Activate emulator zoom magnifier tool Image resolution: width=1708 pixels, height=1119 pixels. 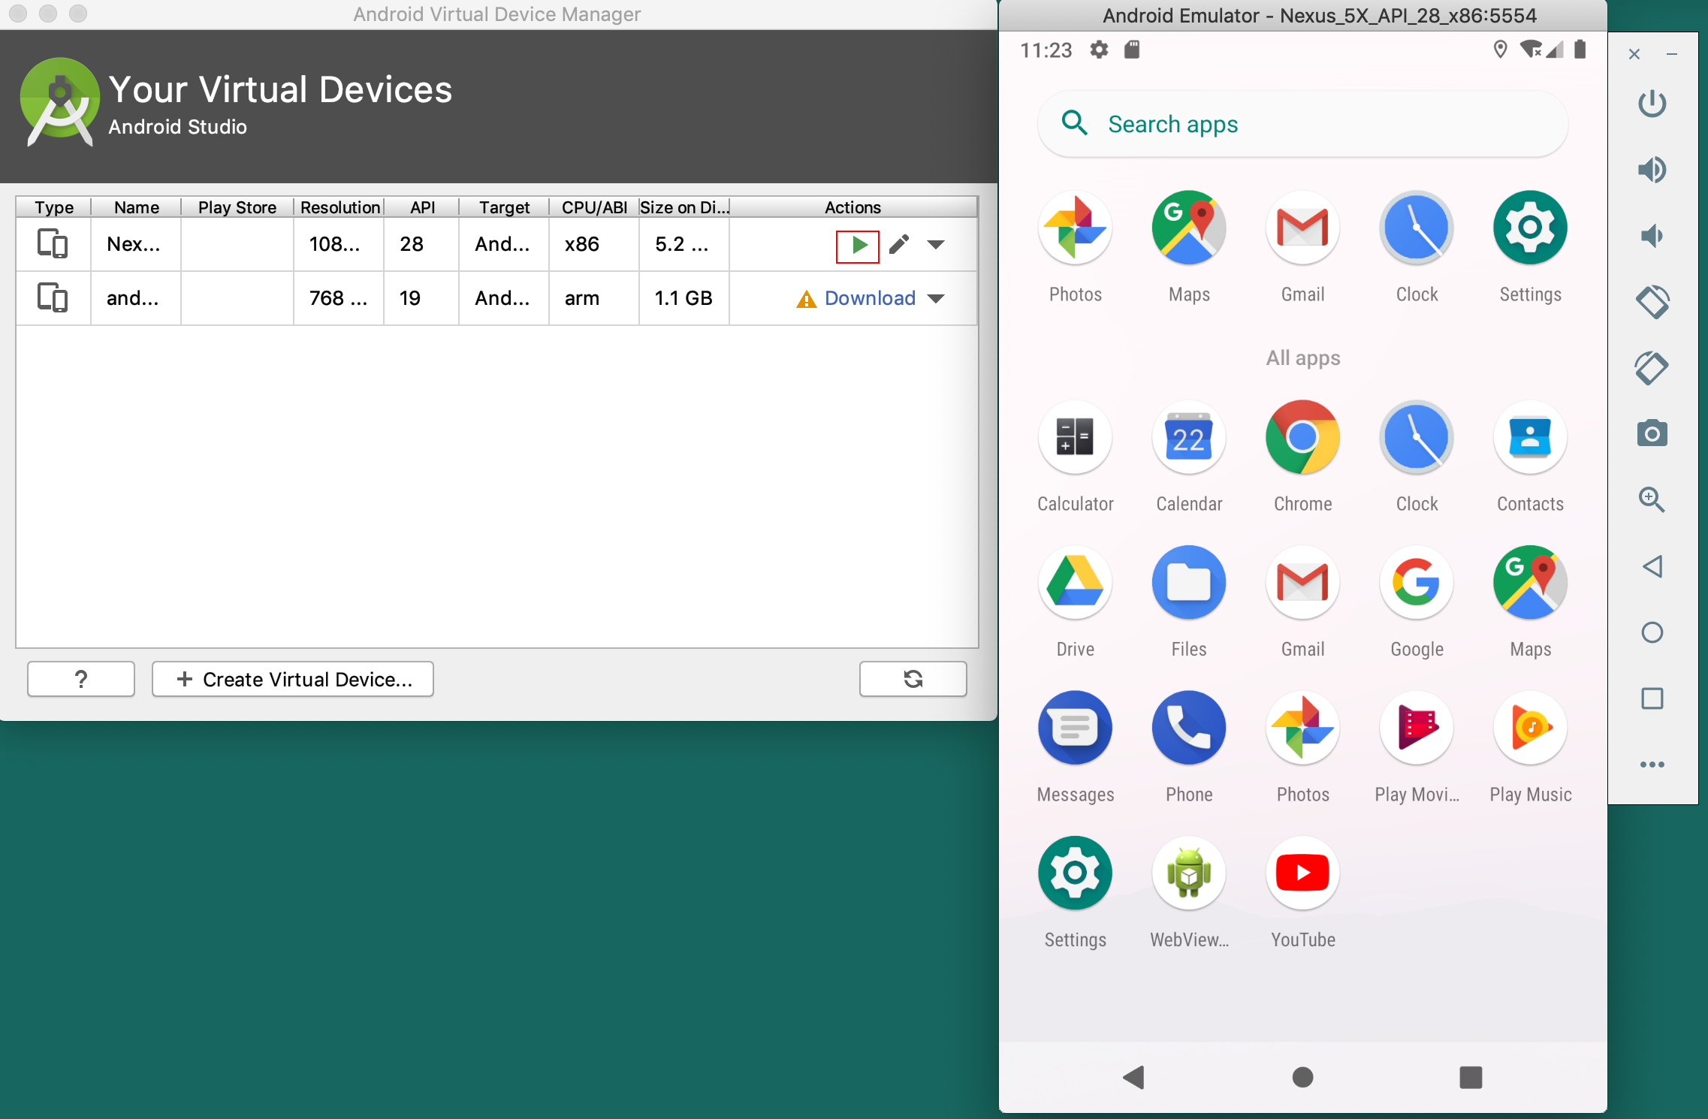[1652, 499]
